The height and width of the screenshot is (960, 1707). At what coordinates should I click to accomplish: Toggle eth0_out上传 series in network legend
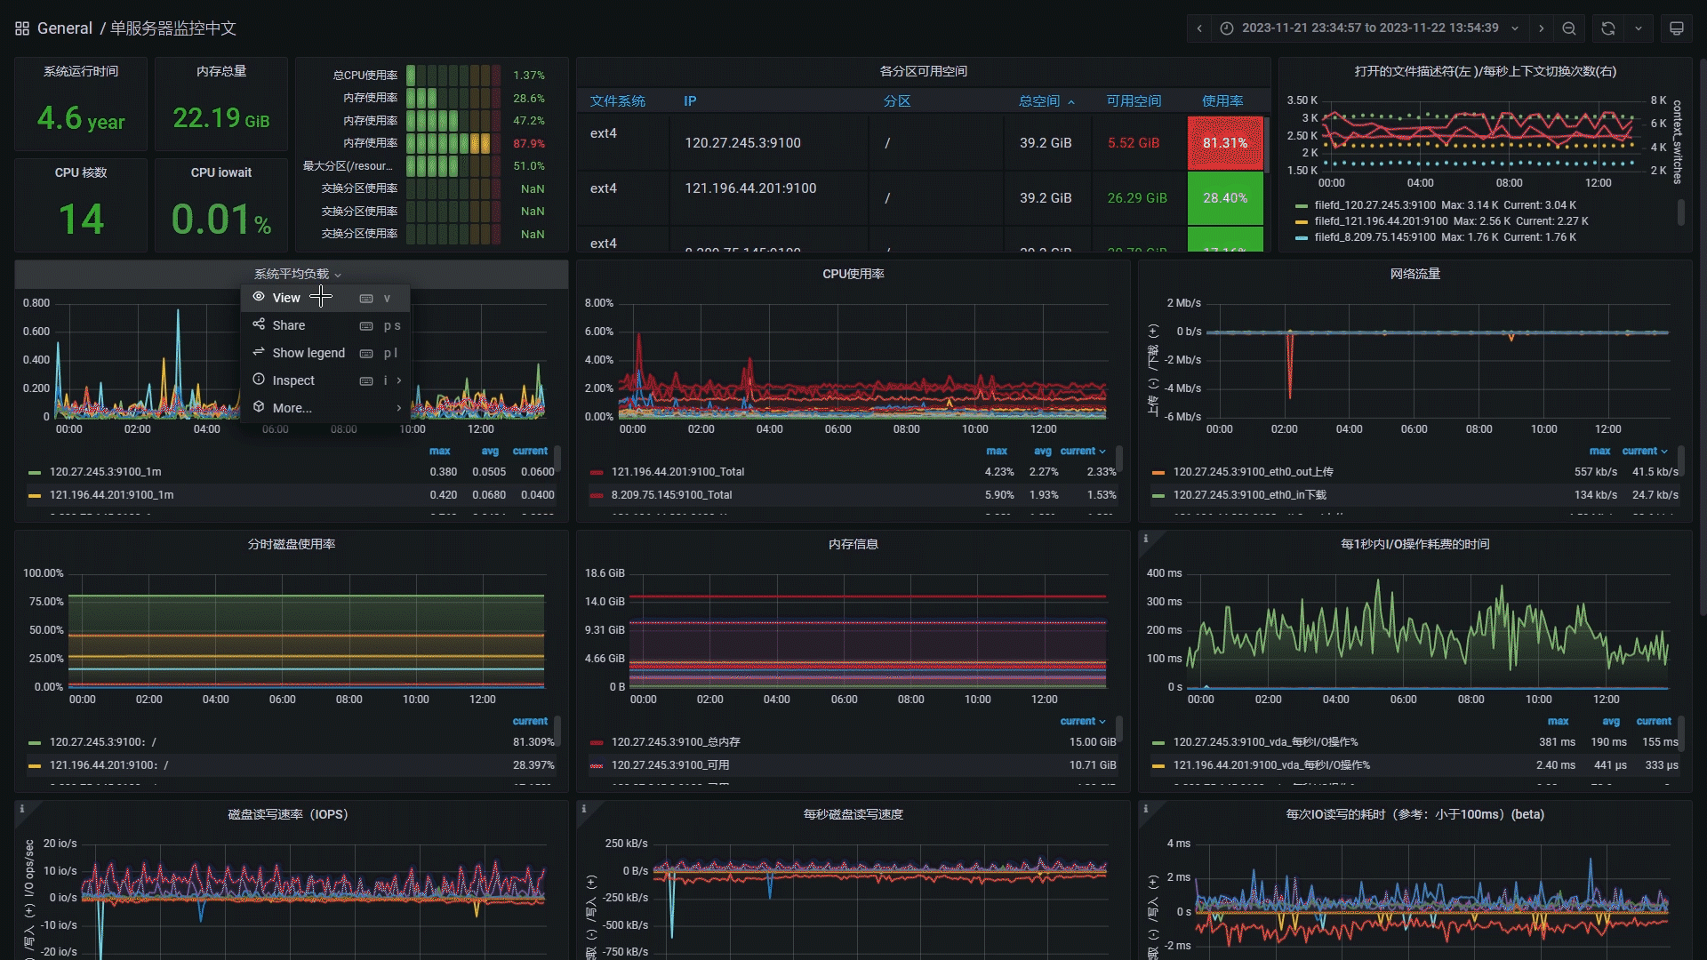(1253, 472)
